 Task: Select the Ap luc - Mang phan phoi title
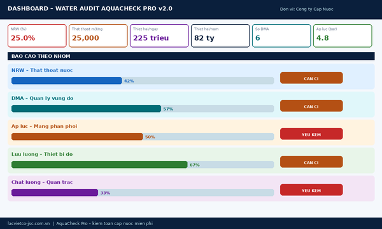[x=44, y=127]
